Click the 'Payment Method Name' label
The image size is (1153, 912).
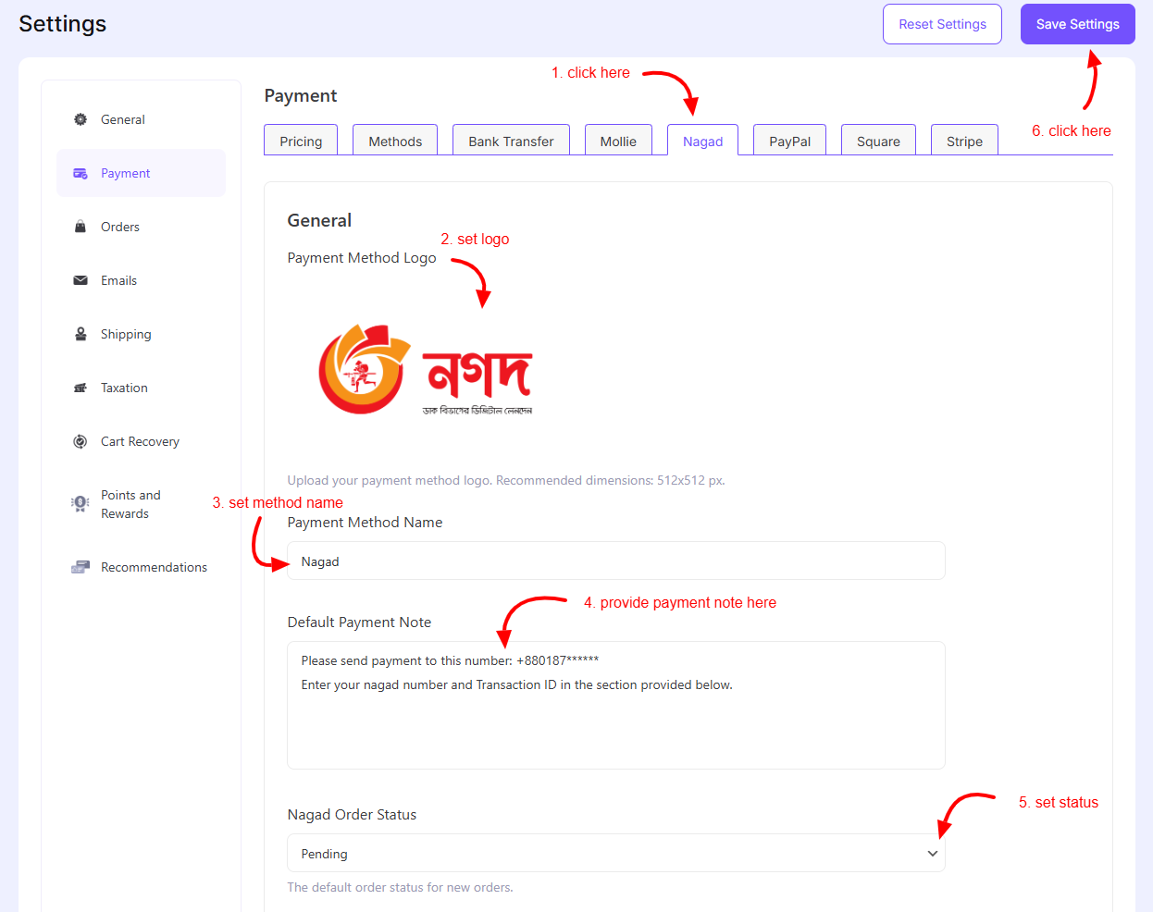tap(365, 523)
